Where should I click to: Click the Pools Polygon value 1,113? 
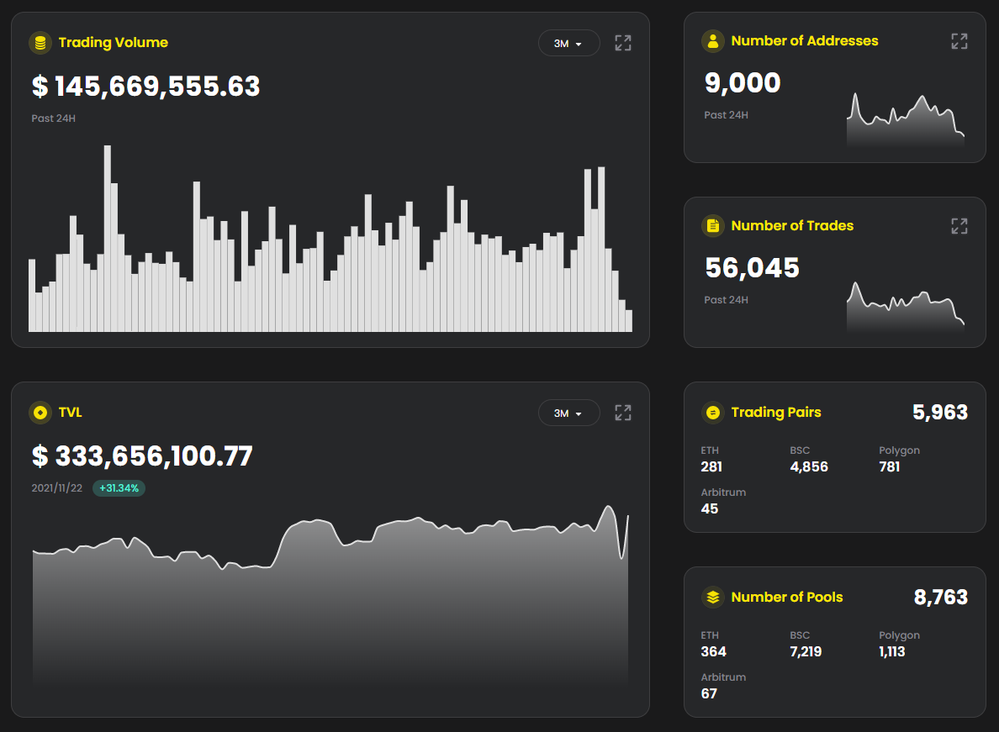coord(892,652)
